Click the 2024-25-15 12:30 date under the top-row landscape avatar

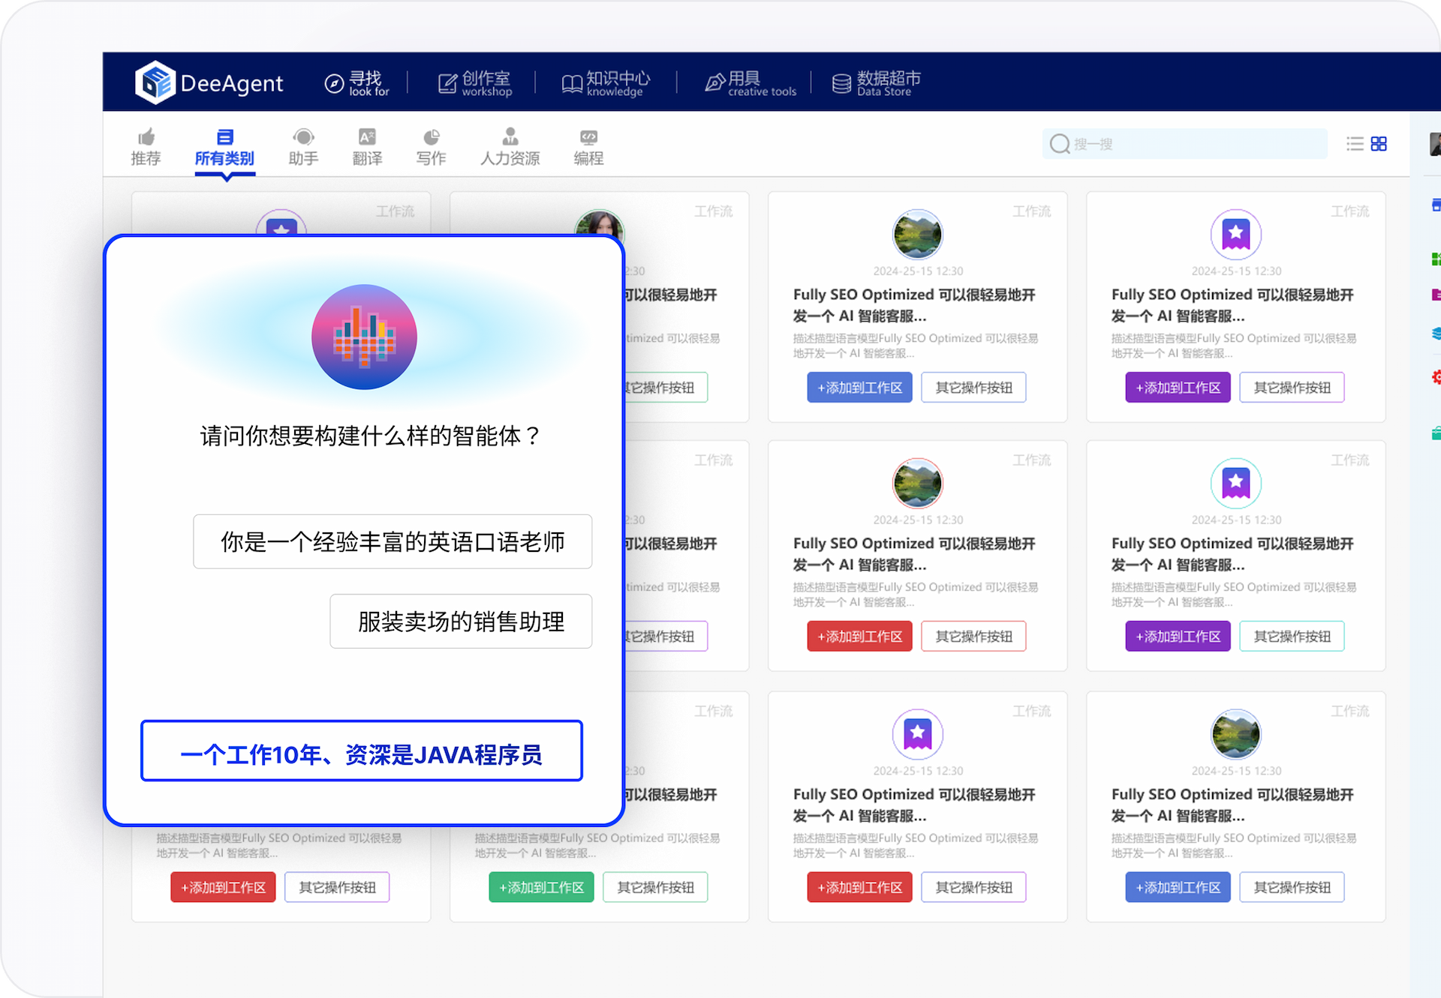(x=918, y=271)
